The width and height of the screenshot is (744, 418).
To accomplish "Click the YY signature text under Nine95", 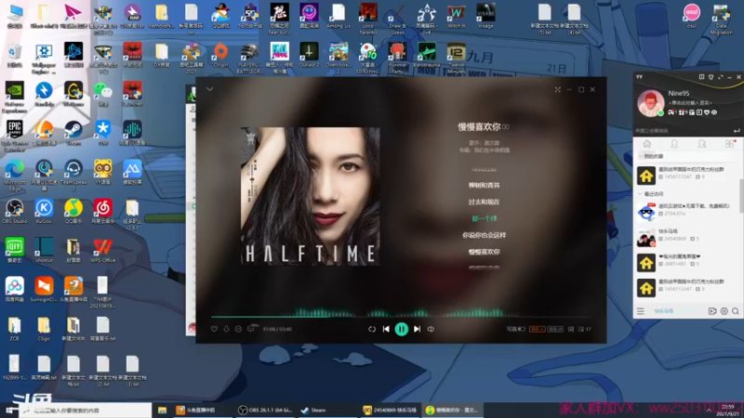I will pyautogui.click(x=690, y=103).
